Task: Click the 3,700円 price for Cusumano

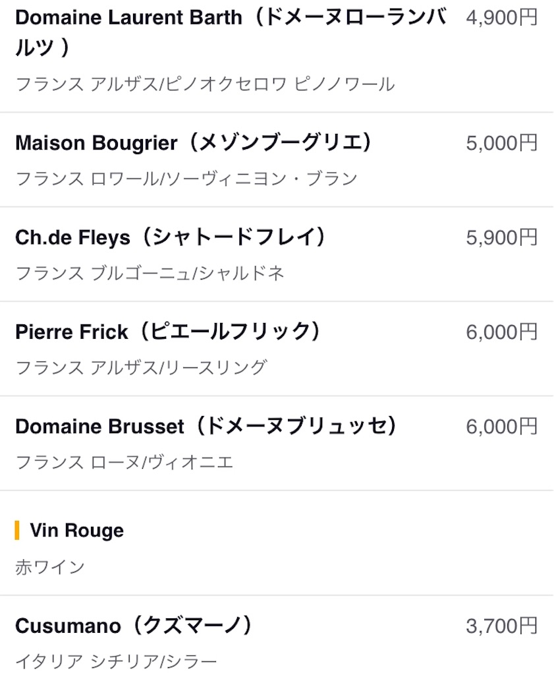Action: point(501,626)
